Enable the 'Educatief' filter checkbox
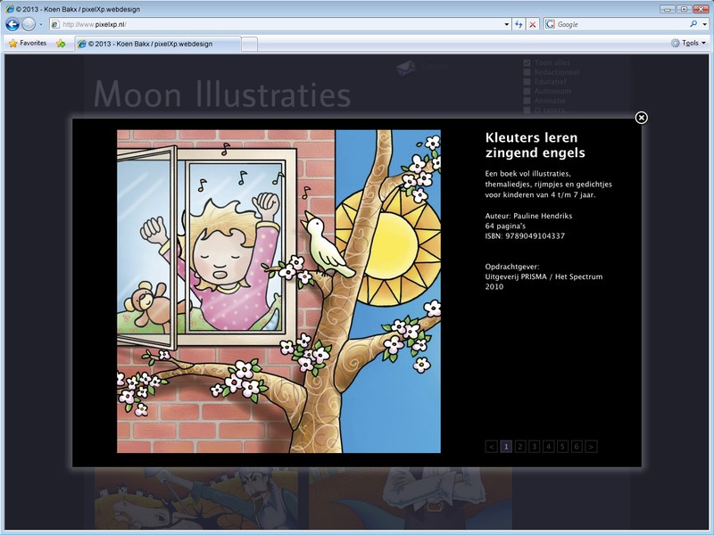Viewport: 714px width, 535px height. tap(527, 81)
